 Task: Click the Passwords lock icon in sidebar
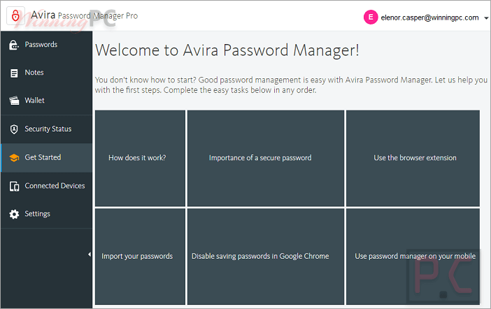click(14, 45)
